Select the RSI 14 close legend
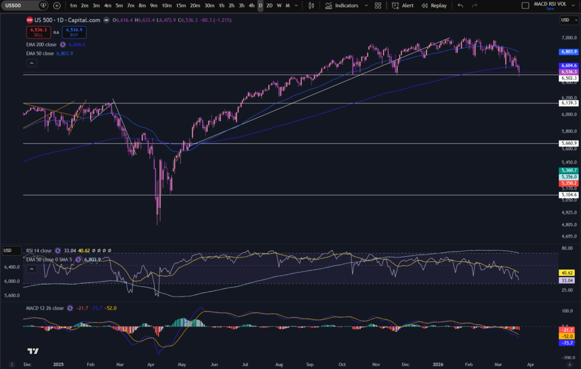 tap(39, 251)
